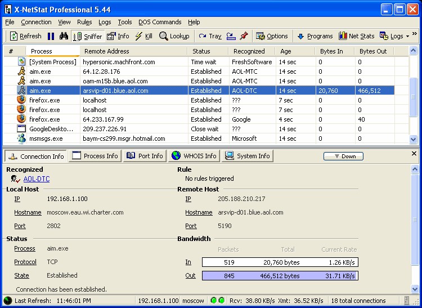Select the msmsgs.exe connection row

pyautogui.click(x=46, y=139)
